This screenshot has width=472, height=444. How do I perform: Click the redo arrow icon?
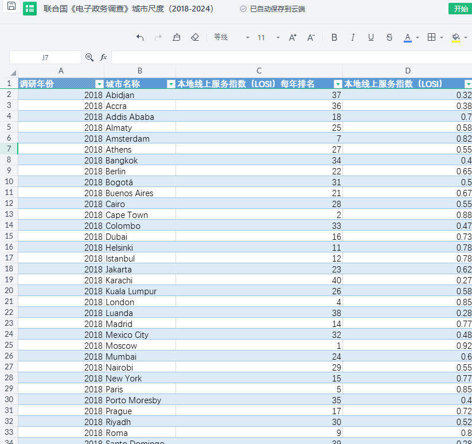158,37
